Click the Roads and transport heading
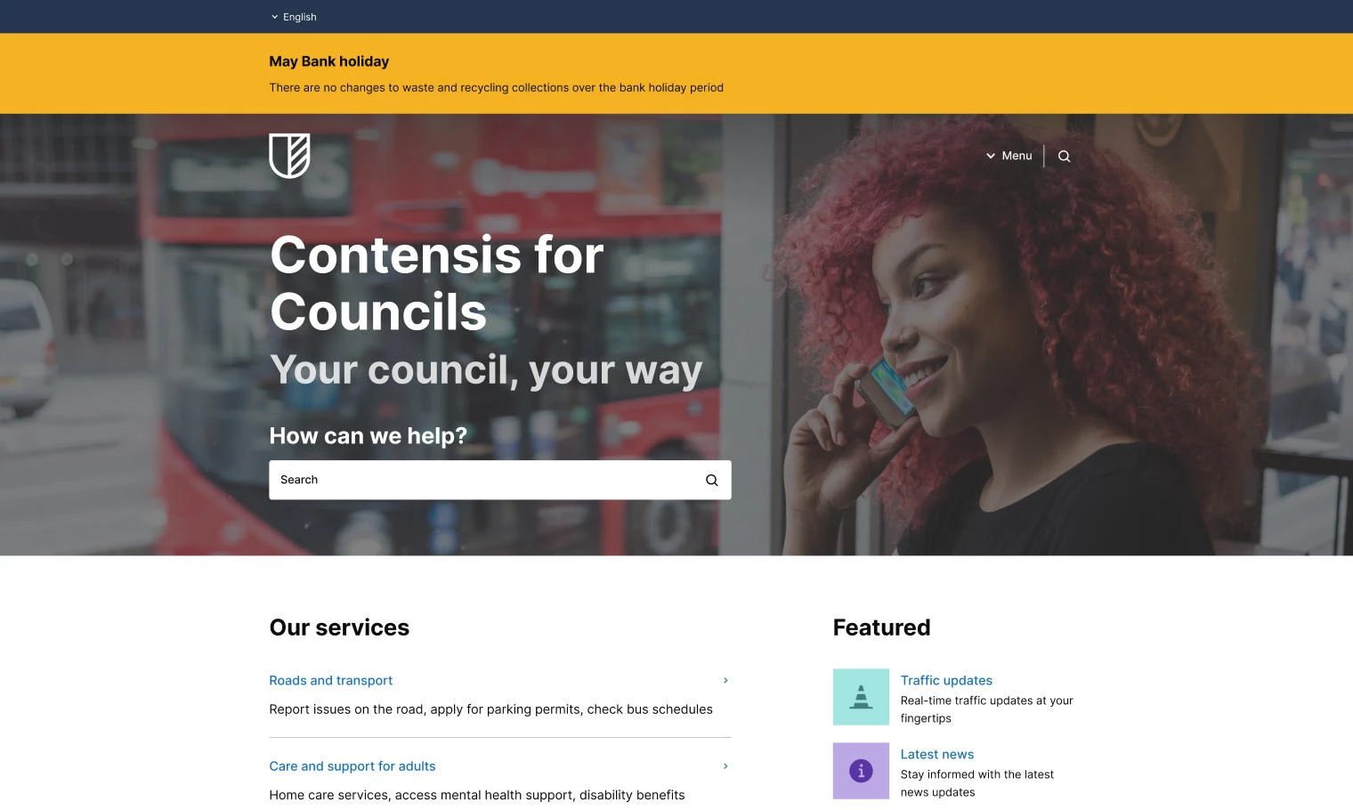 pyautogui.click(x=330, y=680)
